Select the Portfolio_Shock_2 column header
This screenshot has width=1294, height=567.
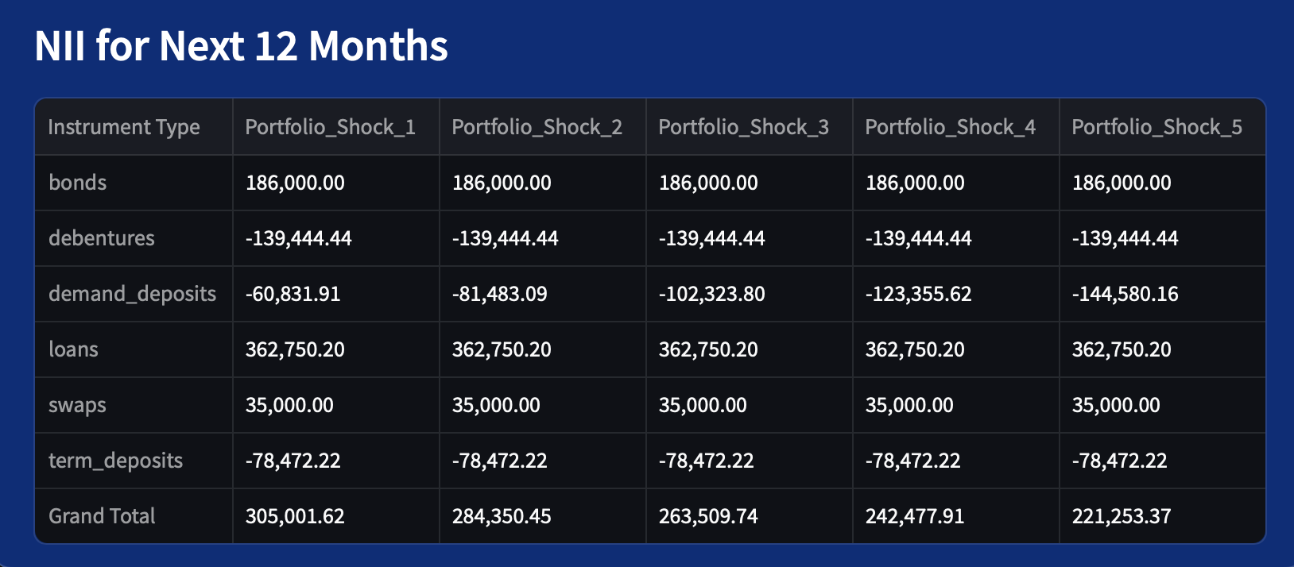coord(537,127)
